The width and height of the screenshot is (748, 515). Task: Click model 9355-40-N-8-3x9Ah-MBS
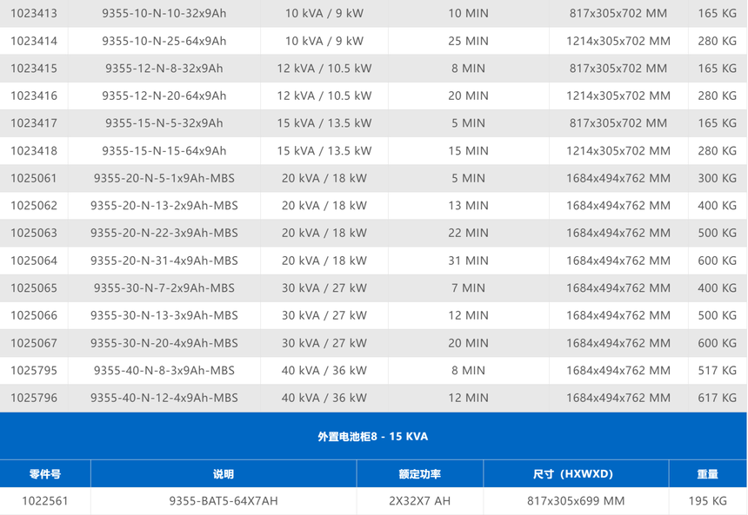coord(164,370)
